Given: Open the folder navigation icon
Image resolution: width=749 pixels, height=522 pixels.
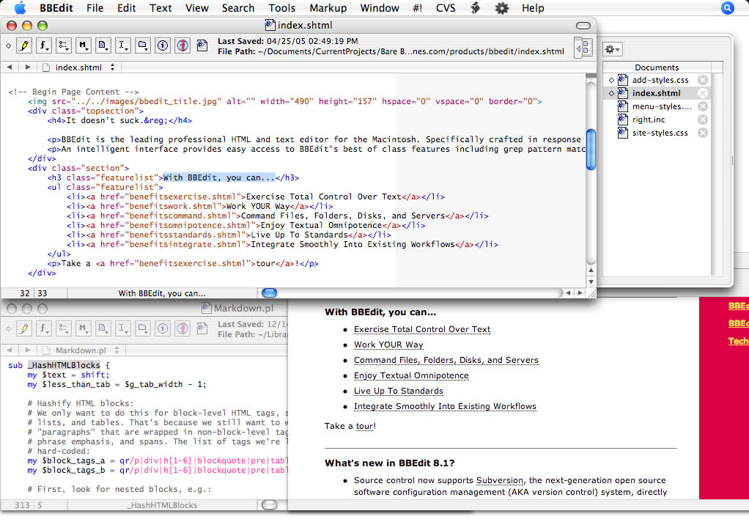Looking at the screenshot, I should [144, 46].
